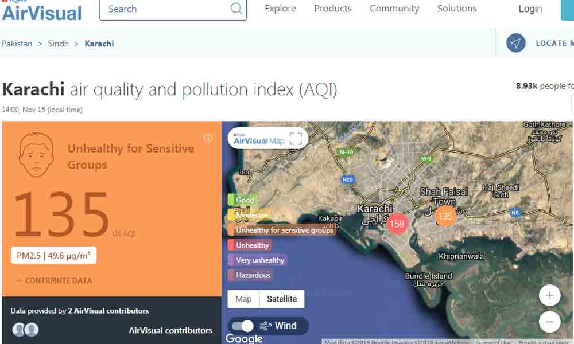
Task: Click the 'Goth Kathore' map label
Action: coord(544,124)
